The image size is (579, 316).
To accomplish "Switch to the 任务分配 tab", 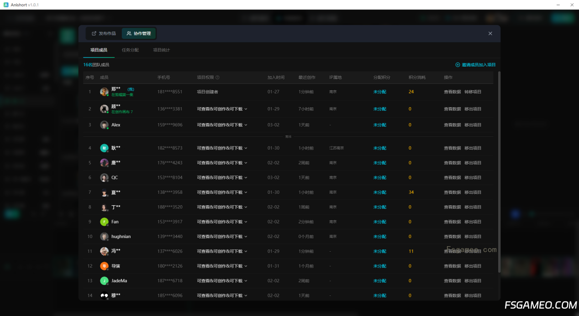I will pyautogui.click(x=130, y=50).
